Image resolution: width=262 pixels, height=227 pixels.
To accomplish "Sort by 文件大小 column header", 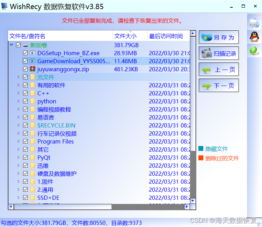I will click(130, 36).
